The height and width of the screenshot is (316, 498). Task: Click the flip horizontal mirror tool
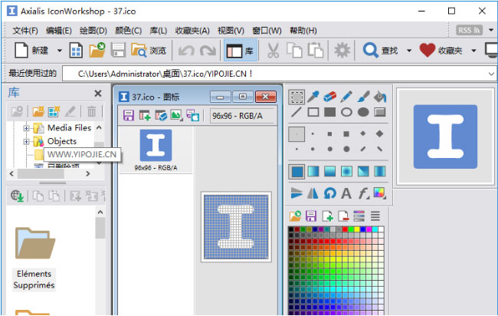(x=313, y=193)
